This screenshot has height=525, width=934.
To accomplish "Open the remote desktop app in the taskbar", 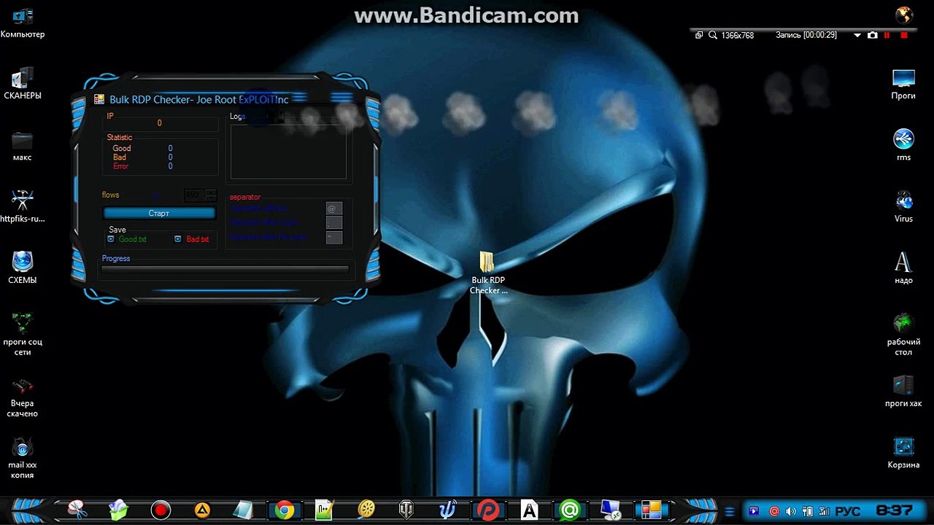I will click(x=611, y=510).
